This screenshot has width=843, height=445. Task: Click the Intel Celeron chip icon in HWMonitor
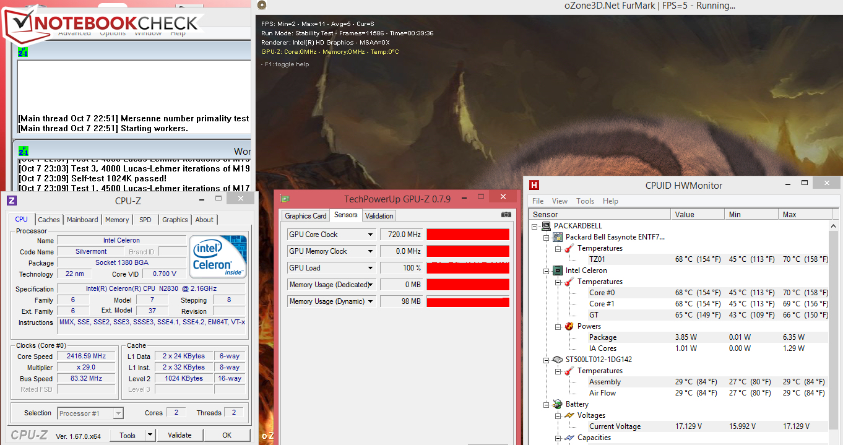[x=558, y=270]
